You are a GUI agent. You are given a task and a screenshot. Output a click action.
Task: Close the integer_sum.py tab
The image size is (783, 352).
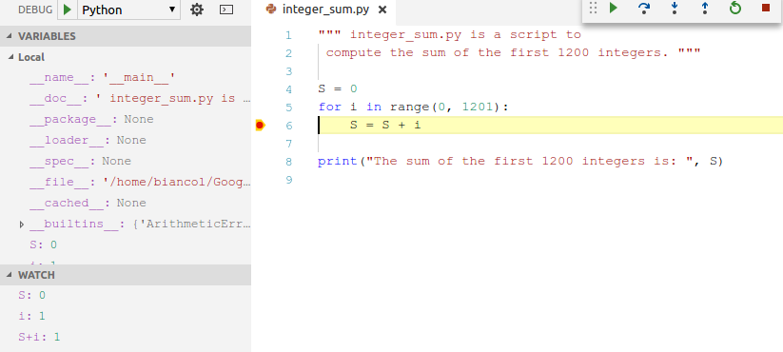(x=382, y=10)
